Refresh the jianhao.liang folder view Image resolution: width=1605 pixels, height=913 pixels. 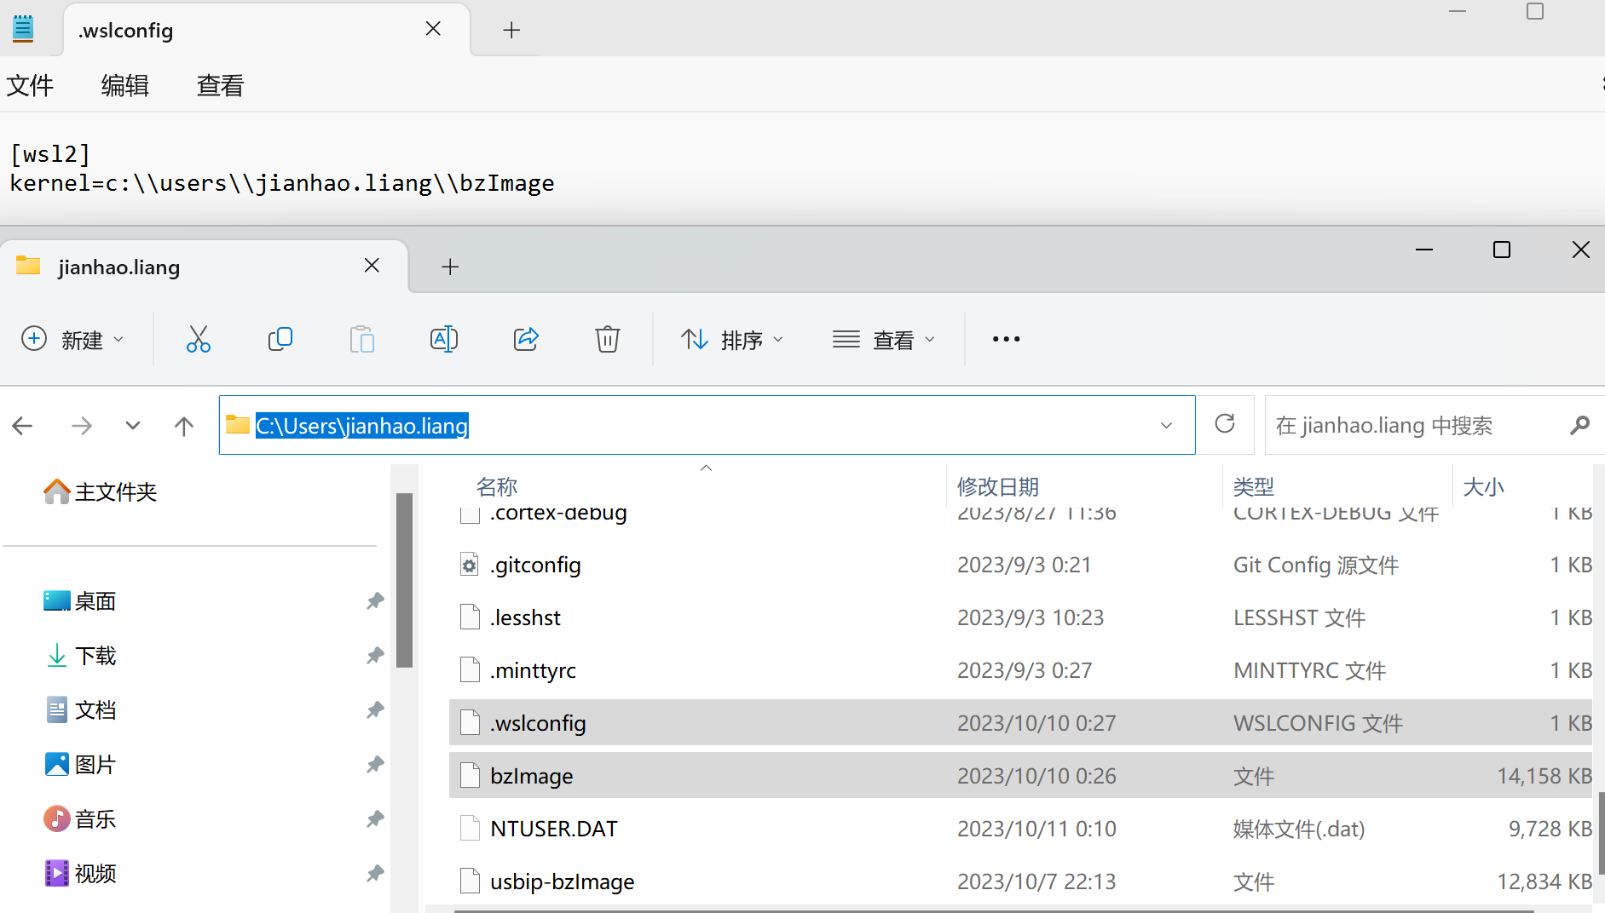coord(1225,424)
